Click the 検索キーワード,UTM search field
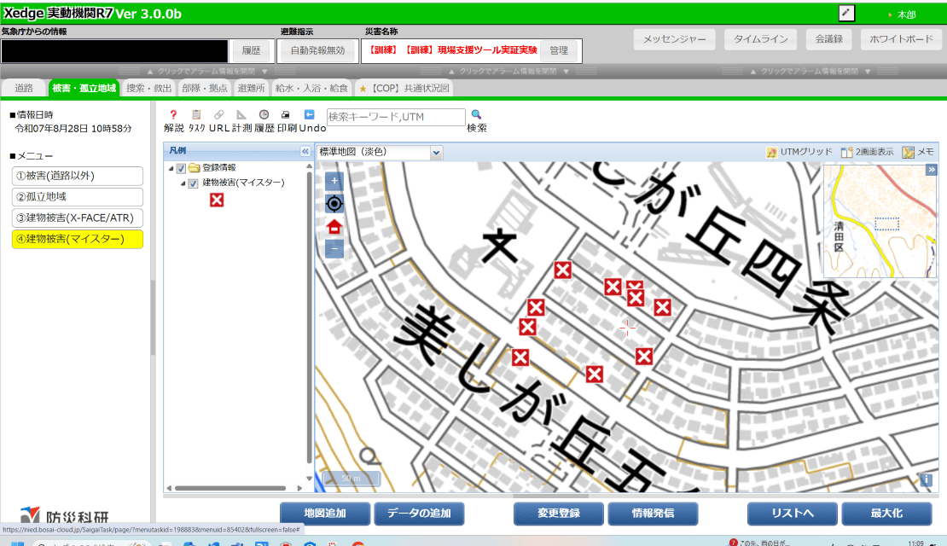This screenshot has height=546, width=947. (395, 117)
